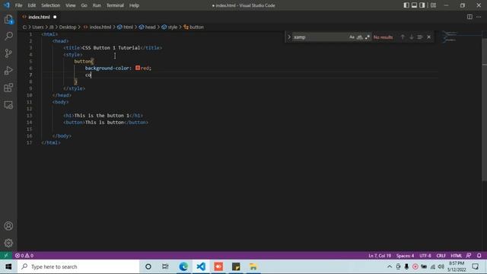487x274 pixels.
Task: Open Microsoft Edge from the taskbar
Action: pyautogui.click(x=183, y=266)
